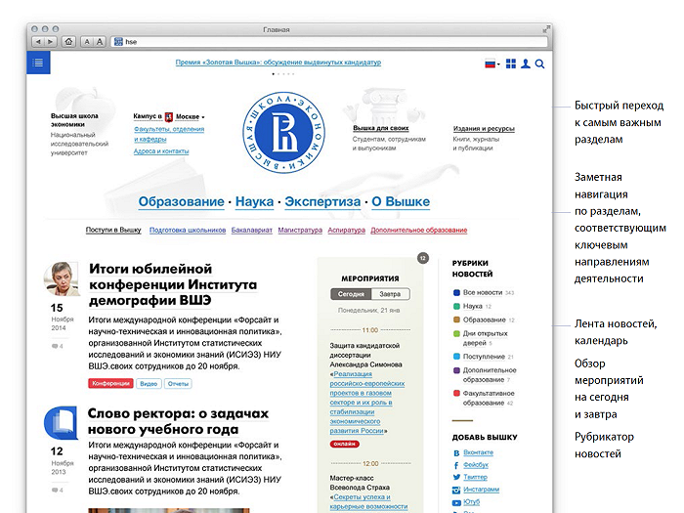Click the VKontakte social icon
The image size is (684, 513).
456,453
